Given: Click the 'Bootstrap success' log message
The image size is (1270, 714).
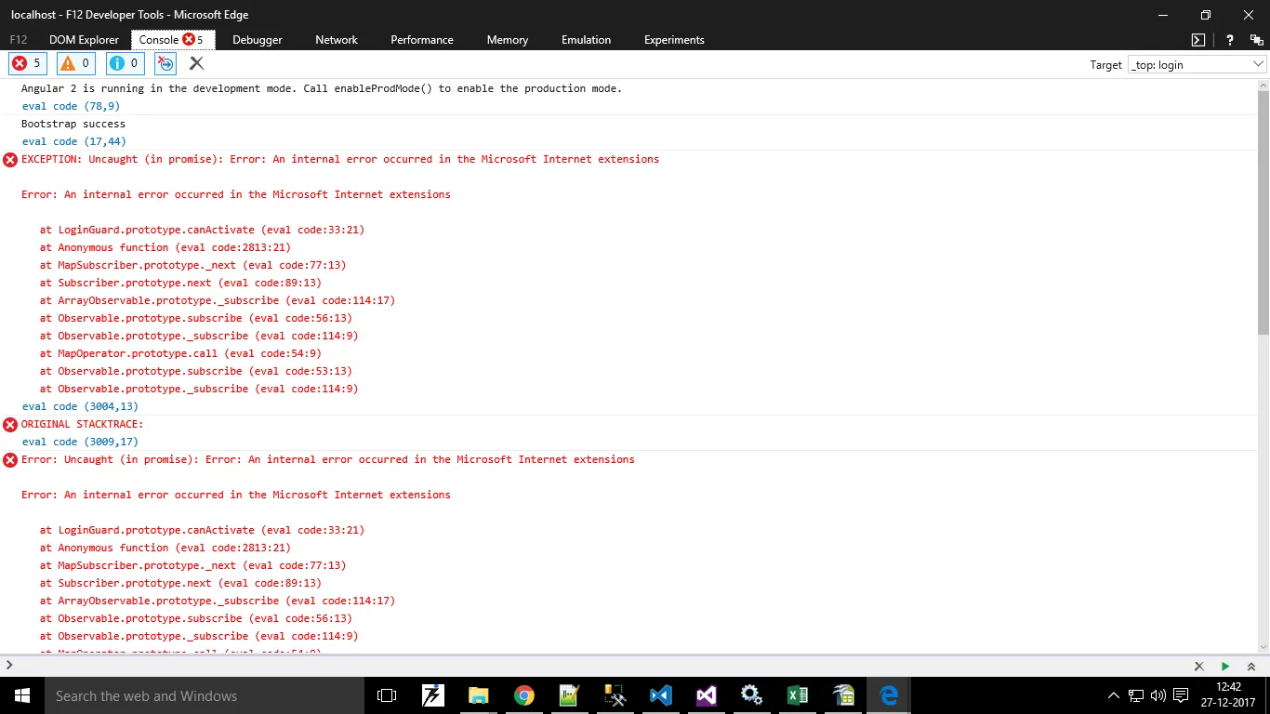Looking at the screenshot, I should (73, 124).
